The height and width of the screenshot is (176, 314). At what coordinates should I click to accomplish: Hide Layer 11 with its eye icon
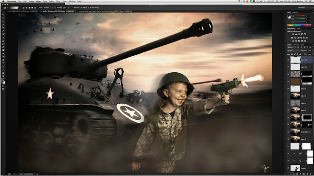pyautogui.click(x=288, y=67)
